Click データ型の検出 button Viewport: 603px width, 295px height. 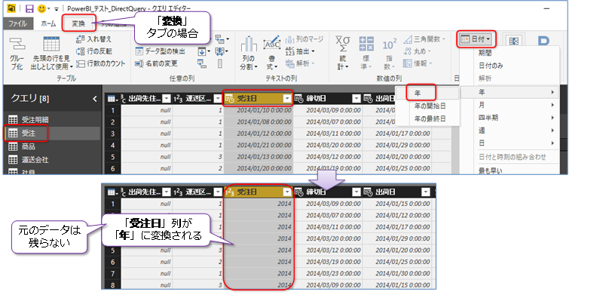click(160, 51)
